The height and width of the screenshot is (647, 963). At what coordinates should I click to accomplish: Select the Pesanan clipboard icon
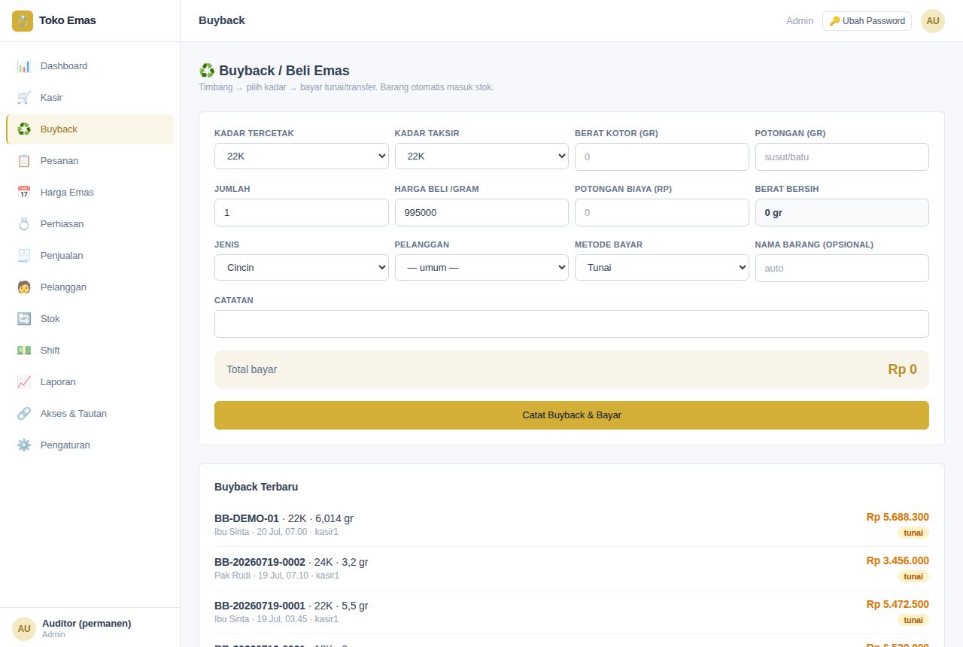[x=24, y=161]
